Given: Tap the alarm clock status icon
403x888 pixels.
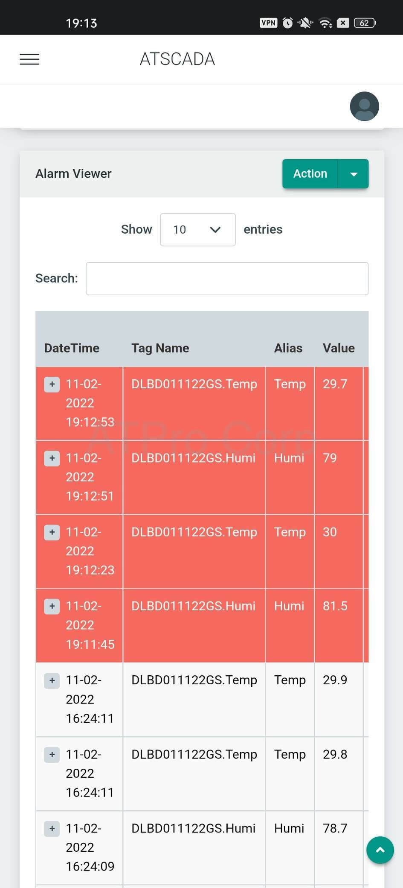Looking at the screenshot, I should tap(288, 23).
